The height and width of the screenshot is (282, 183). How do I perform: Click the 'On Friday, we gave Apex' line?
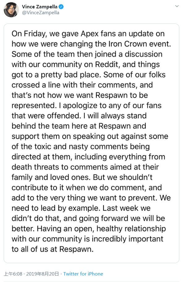[x=88, y=34]
